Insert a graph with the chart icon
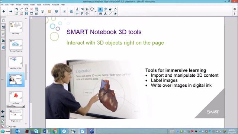 click(x=77, y=9)
